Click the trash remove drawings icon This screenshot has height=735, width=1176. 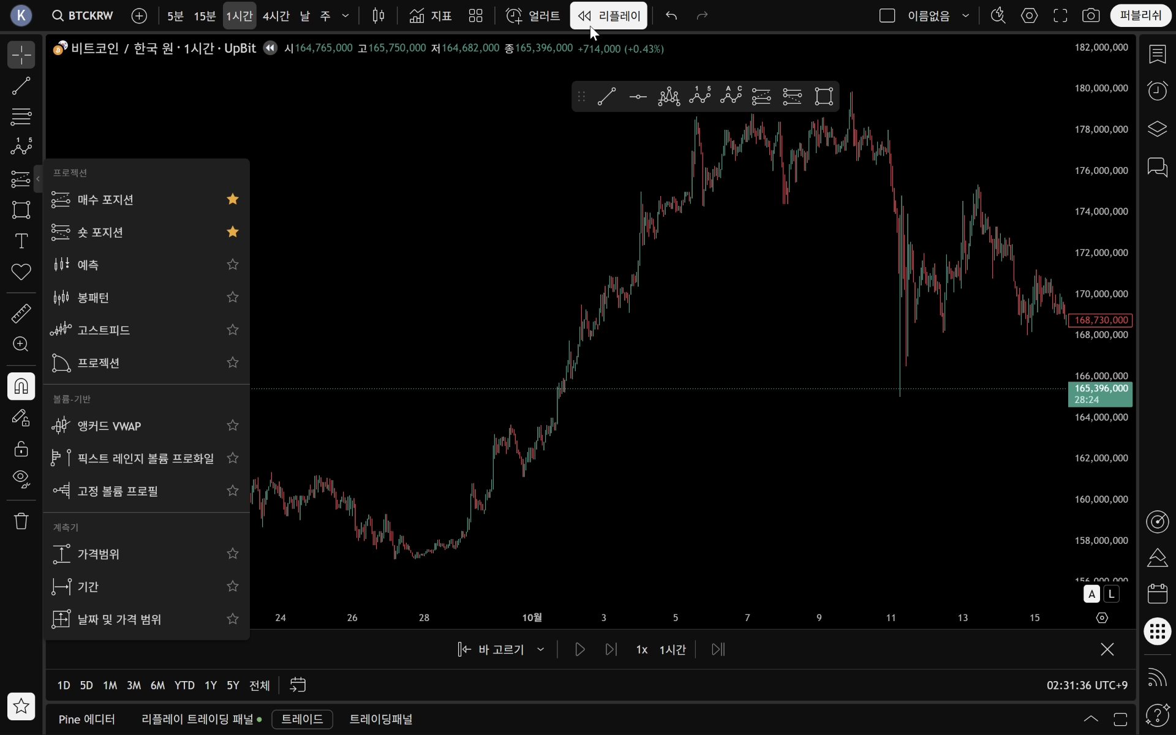(21, 521)
